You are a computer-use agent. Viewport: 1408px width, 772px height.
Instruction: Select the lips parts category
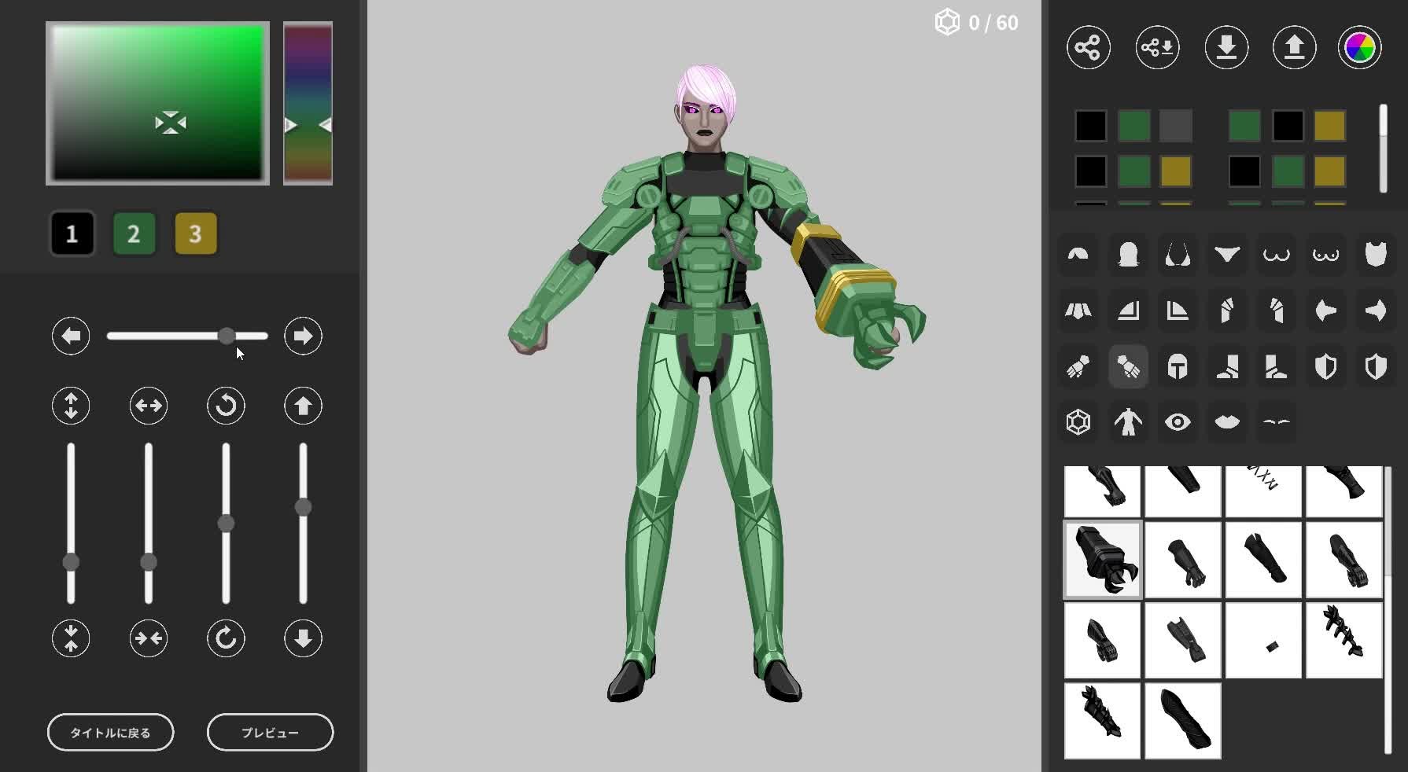1227,422
